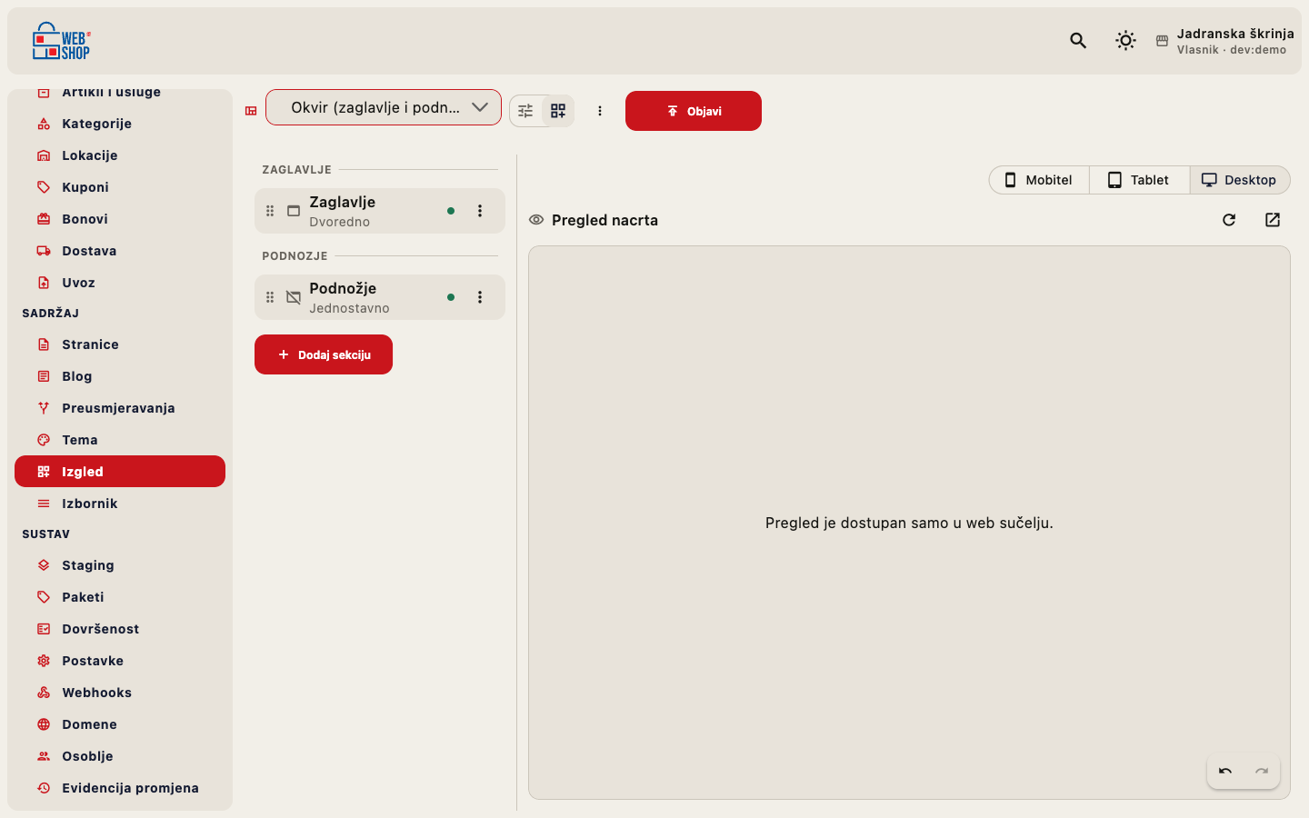Click the Dovršenost checklist icon
The height and width of the screenshot is (818, 1309).
44,629
